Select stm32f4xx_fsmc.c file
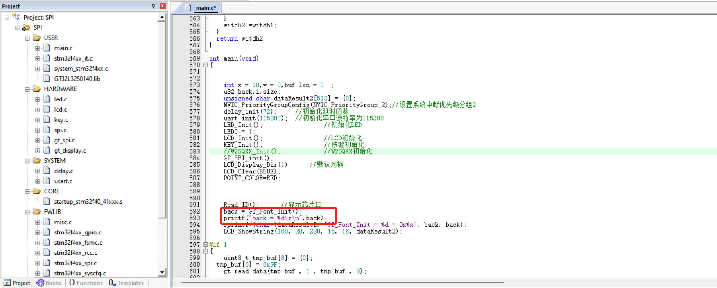This screenshot has width=717, height=288. coord(78,243)
